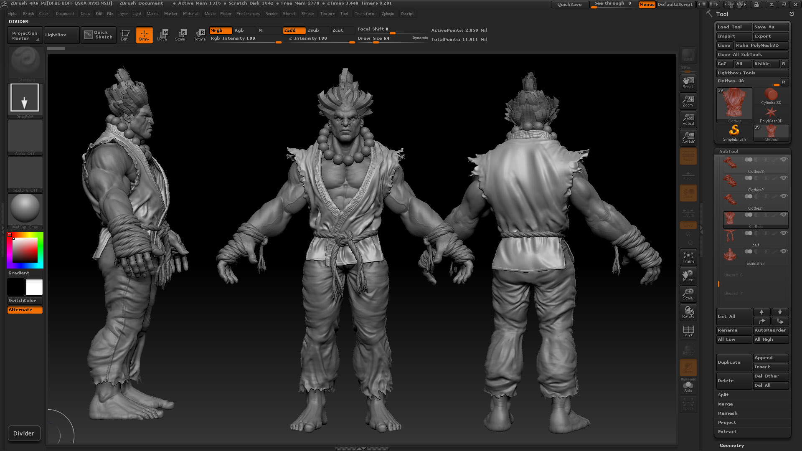Click the AAHalf zoom button
Viewport: 802px width, 451px height.
tap(688, 137)
